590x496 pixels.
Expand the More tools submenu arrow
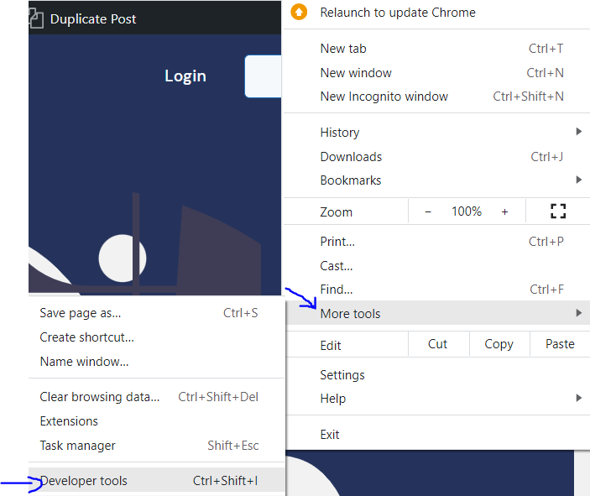click(579, 313)
